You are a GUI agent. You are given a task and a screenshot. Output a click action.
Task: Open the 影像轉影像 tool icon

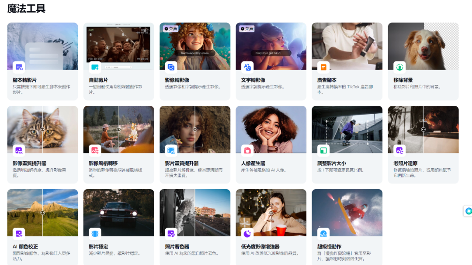point(171,67)
